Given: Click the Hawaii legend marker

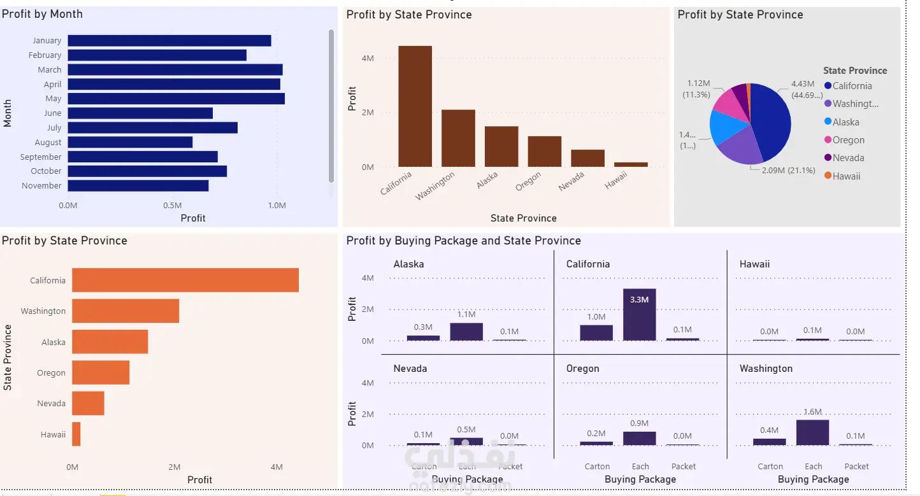Looking at the screenshot, I should pyautogui.click(x=828, y=176).
